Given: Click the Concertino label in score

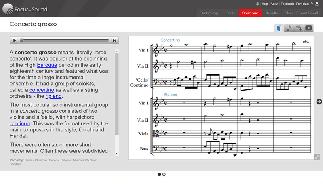Looking at the screenshot, I should (x=170, y=40).
